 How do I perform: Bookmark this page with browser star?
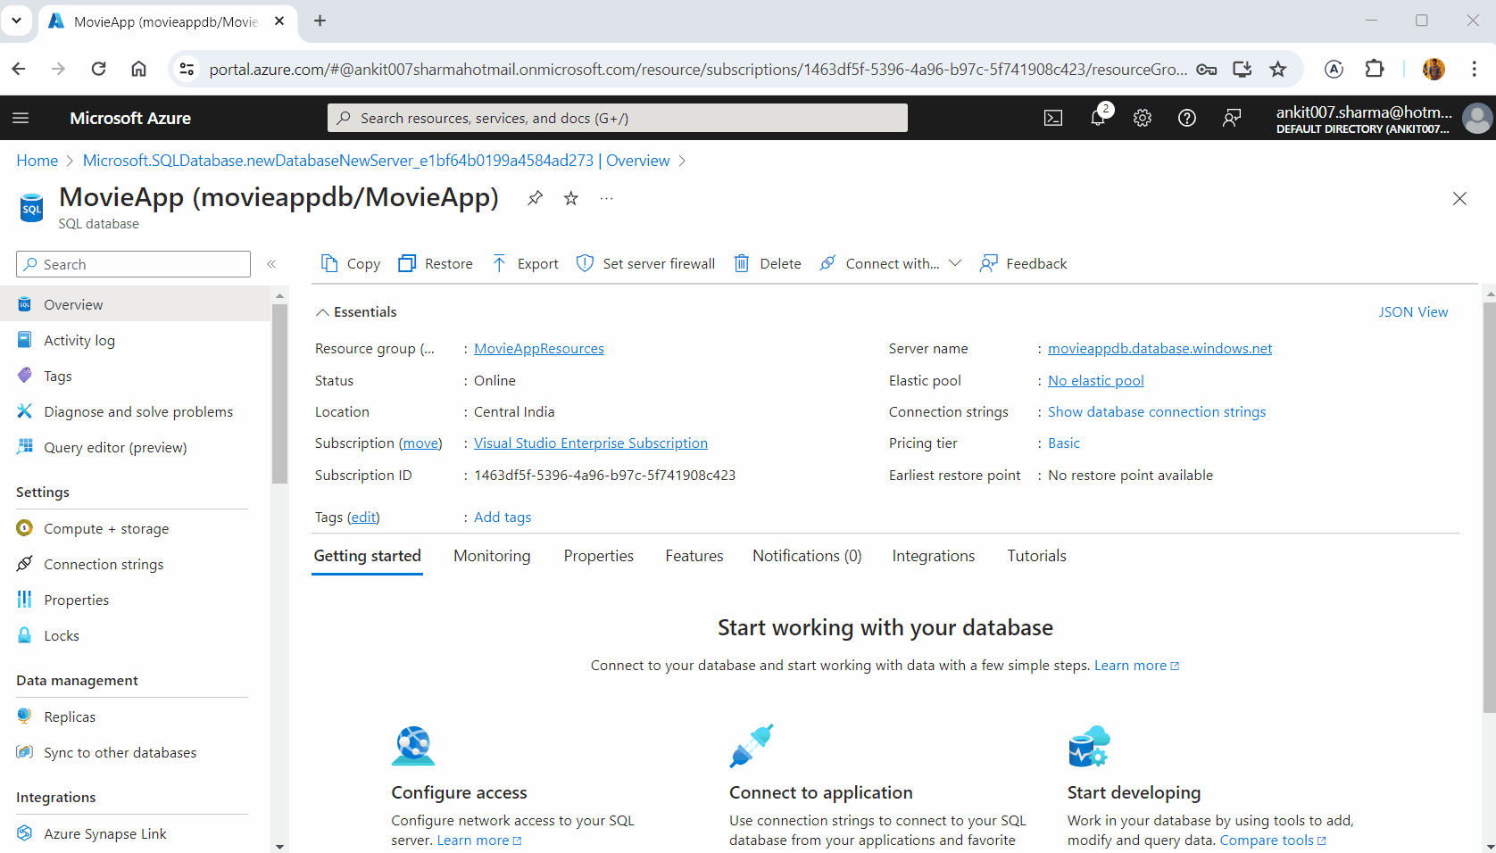[x=1278, y=69]
